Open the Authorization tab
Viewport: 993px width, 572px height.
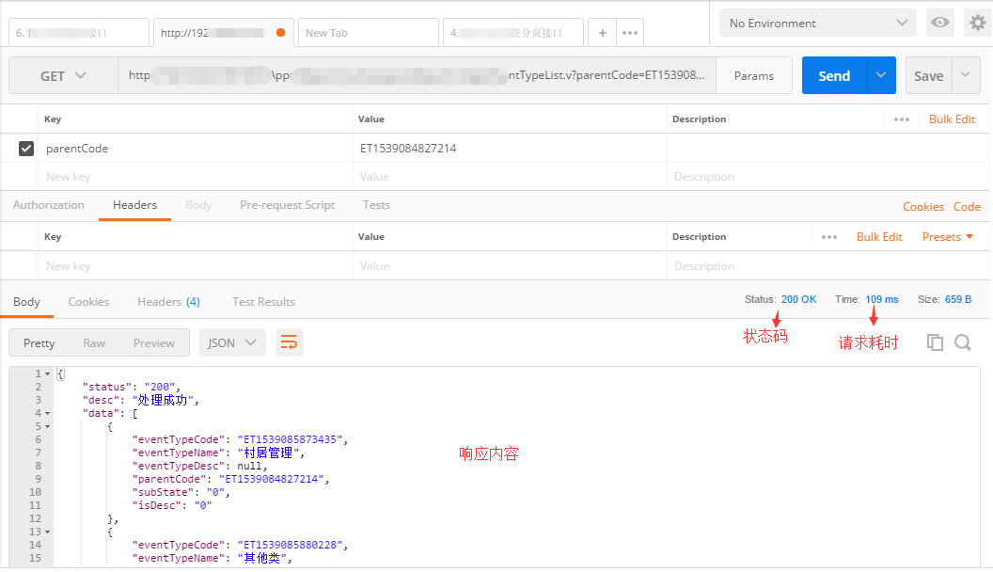pyautogui.click(x=49, y=204)
